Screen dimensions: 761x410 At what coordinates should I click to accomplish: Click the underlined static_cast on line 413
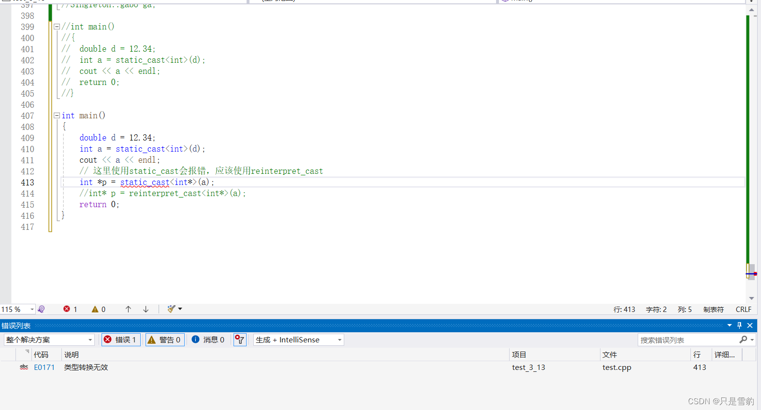[145, 183]
